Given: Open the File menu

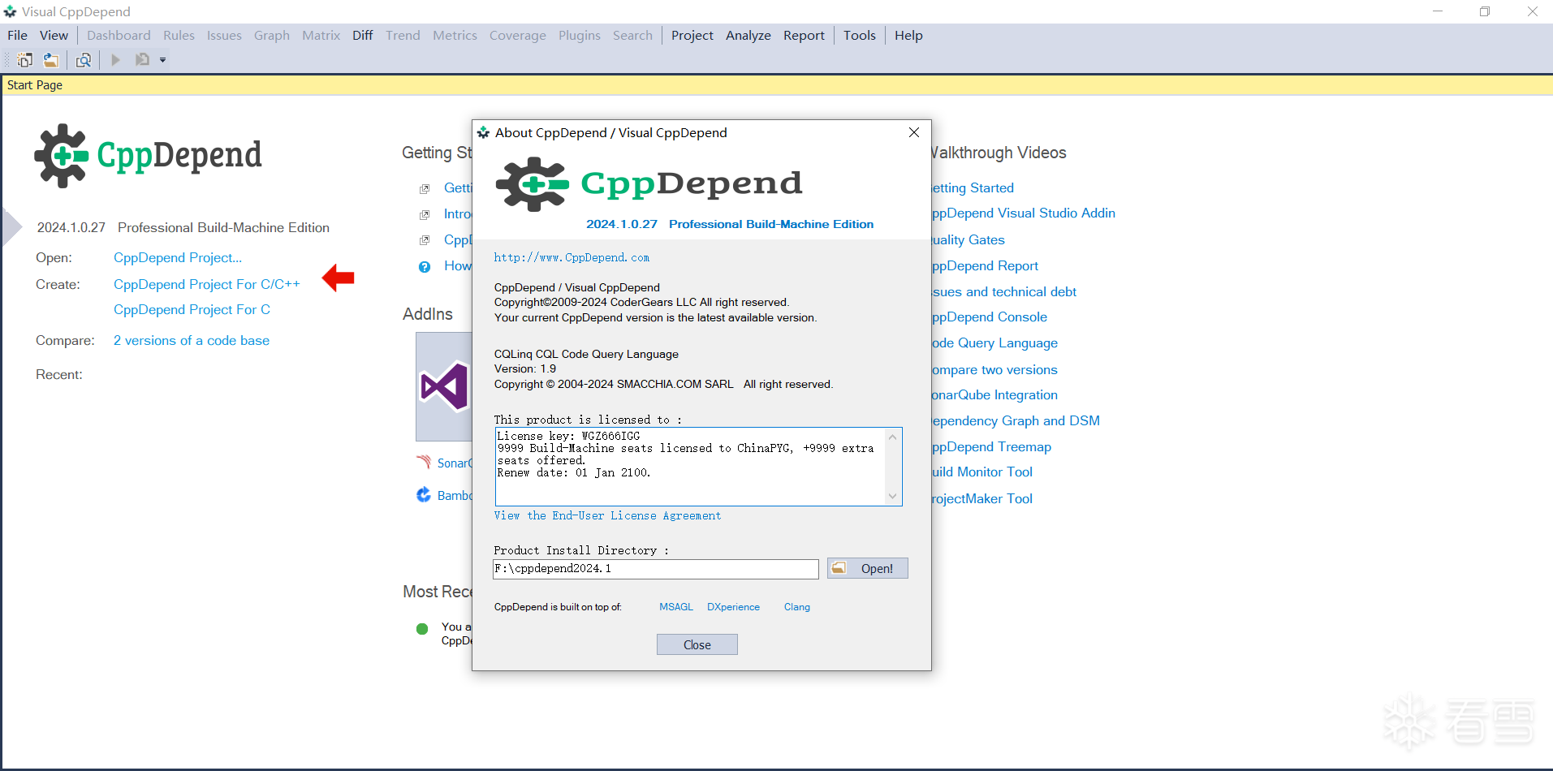Looking at the screenshot, I should click(x=17, y=36).
